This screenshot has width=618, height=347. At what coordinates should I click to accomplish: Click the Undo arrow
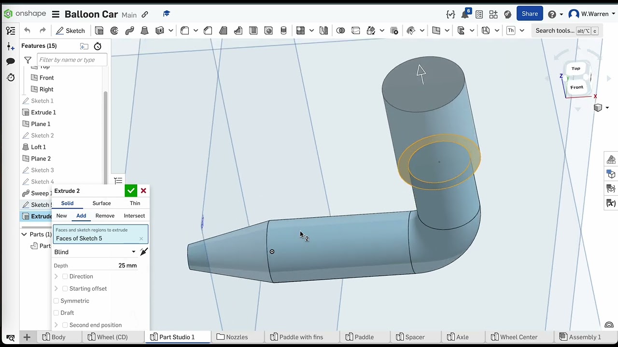(x=27, y=31)
